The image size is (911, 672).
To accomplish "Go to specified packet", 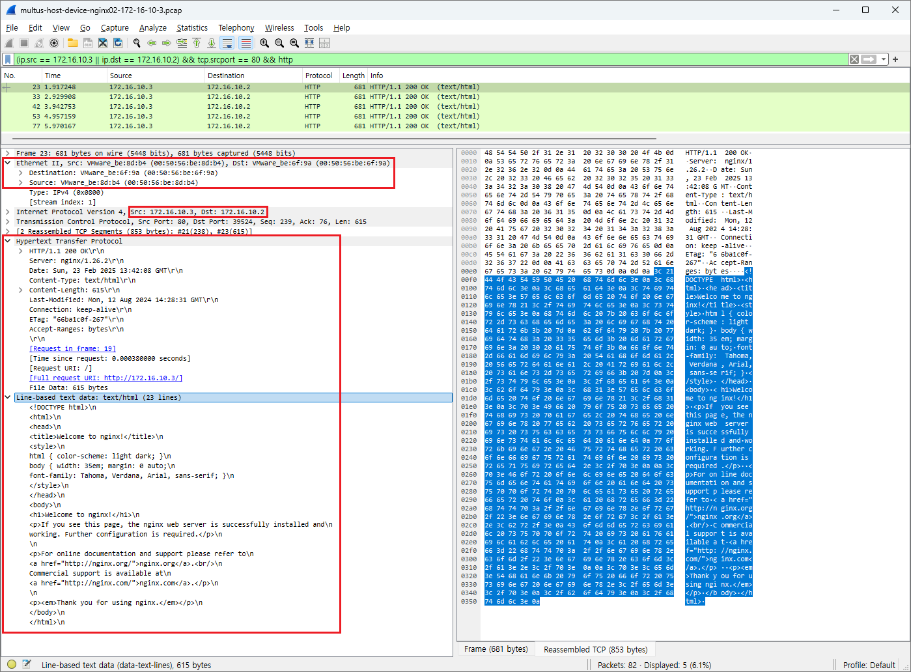I will coord(182,43).
